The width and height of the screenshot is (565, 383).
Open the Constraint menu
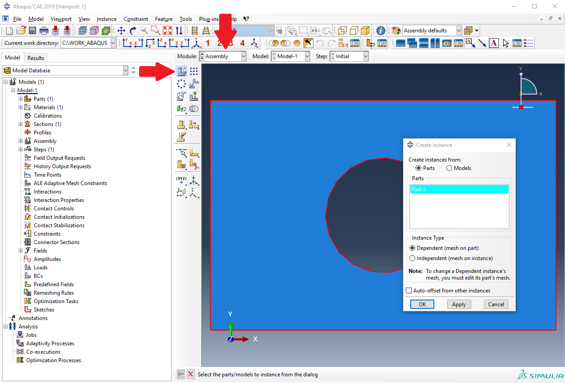[136, 19]
